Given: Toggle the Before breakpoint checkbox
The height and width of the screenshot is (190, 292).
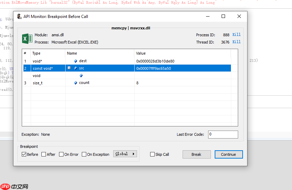Looking at the screenshot, I should pyautogui.click(x=24, y=154).
